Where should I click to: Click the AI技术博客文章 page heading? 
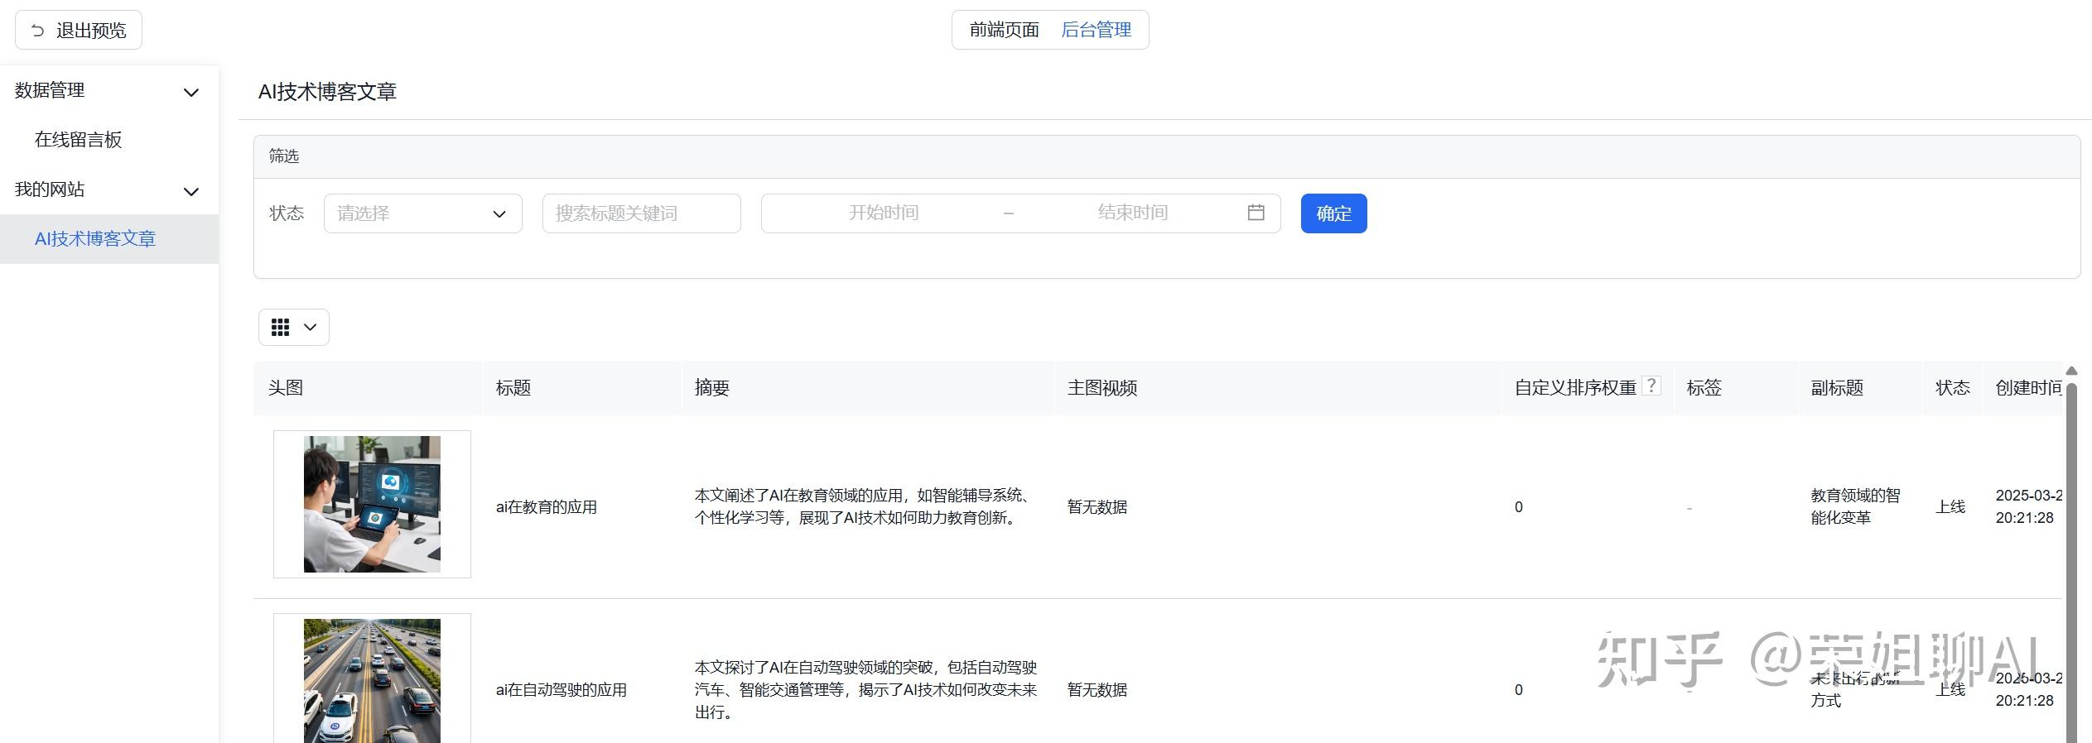pos(327,92)
